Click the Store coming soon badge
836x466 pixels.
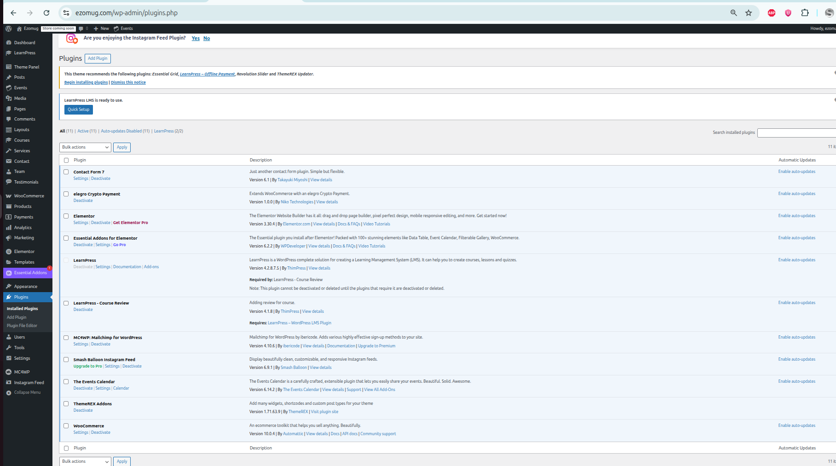[x=58, y=29]
